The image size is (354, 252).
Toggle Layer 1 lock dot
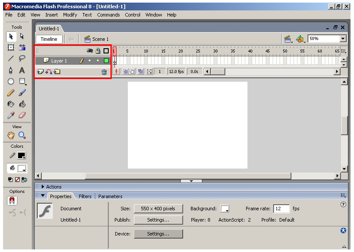(98, 60)
